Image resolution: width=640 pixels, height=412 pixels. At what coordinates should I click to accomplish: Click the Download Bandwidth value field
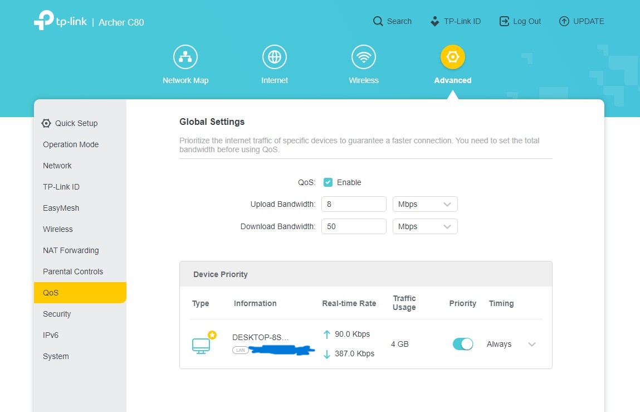tap(354, 226)
